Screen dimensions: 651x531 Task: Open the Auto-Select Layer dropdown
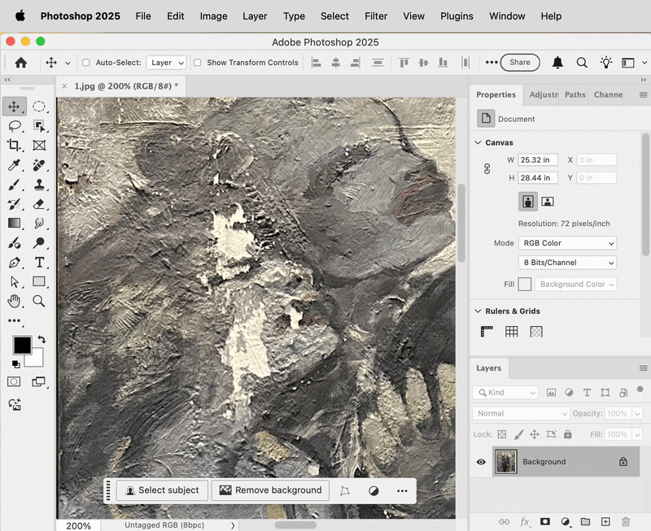tap(167, 63)
